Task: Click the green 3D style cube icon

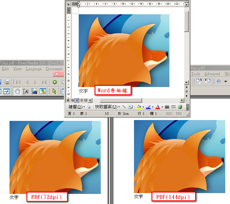Action: point(180,107)
